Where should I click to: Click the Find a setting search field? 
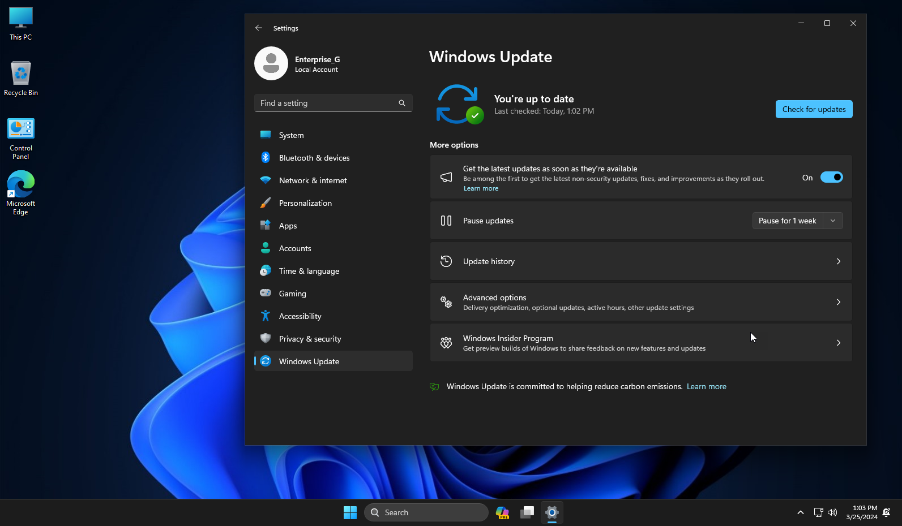pyautogui.click(x=334, y=103)
